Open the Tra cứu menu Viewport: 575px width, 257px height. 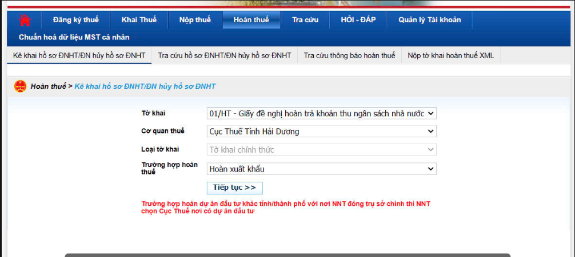tap(305, 20)
